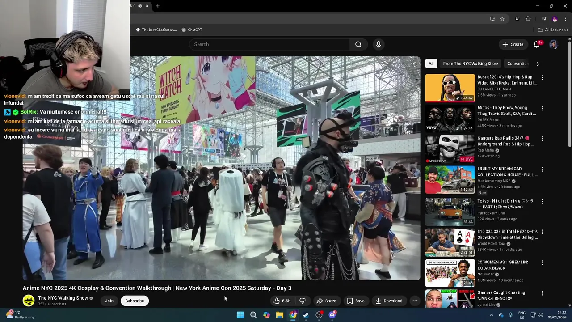Focus the YouTube search field

(x=269, y=44)
